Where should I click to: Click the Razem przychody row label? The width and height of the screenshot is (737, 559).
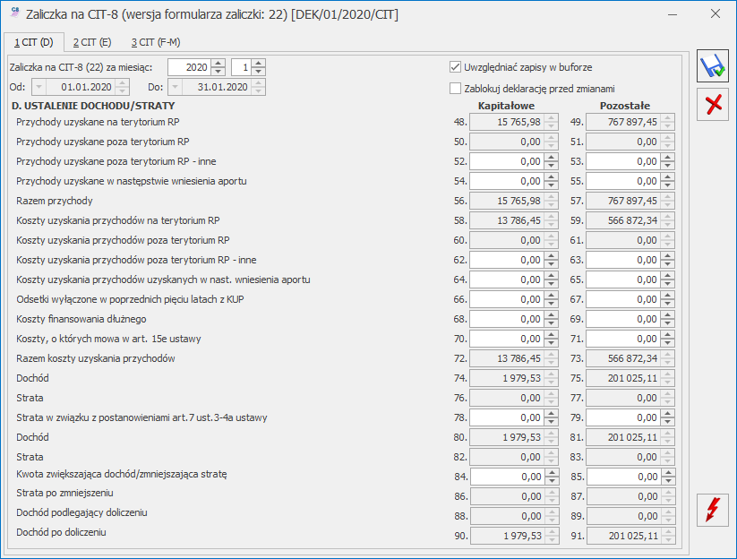(x=55, y=201)
